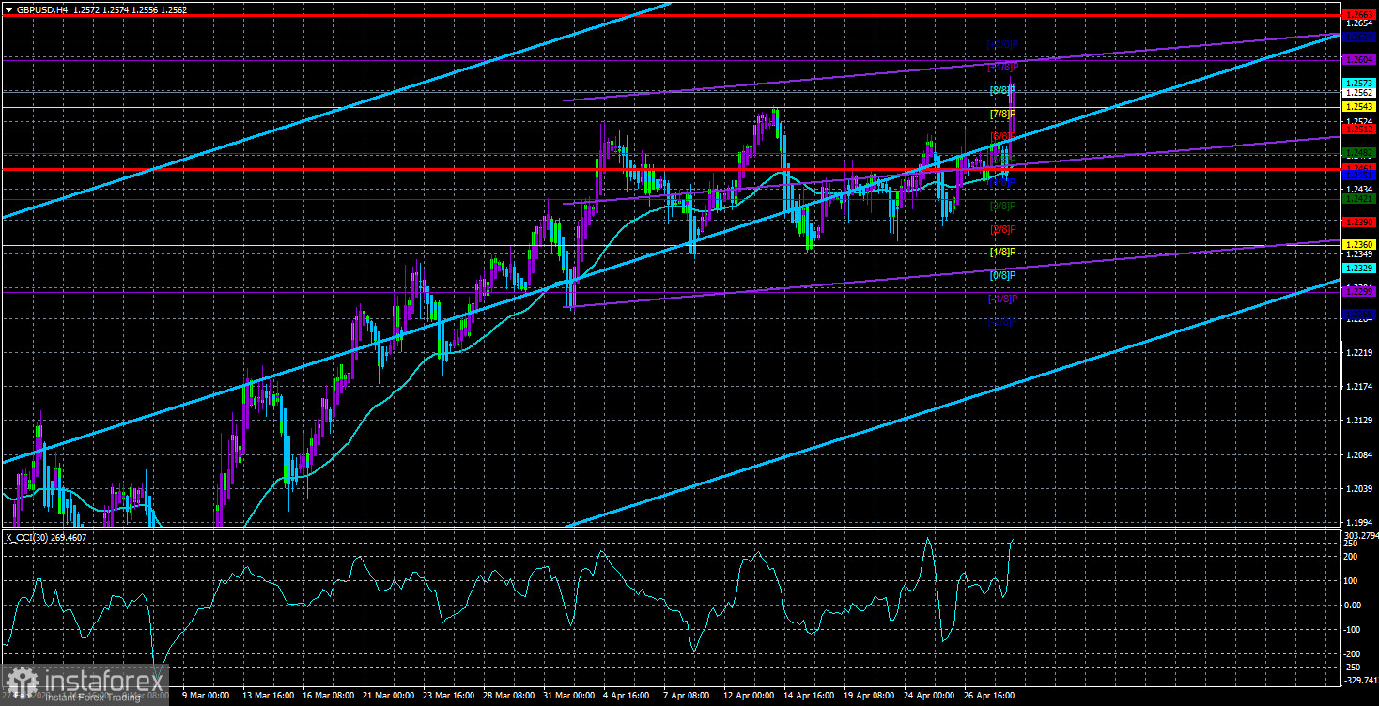This screenshot has height=706, width=1379.
Task: Click the 1.2434 price axis value
Action: click(x=1358, y=188)
